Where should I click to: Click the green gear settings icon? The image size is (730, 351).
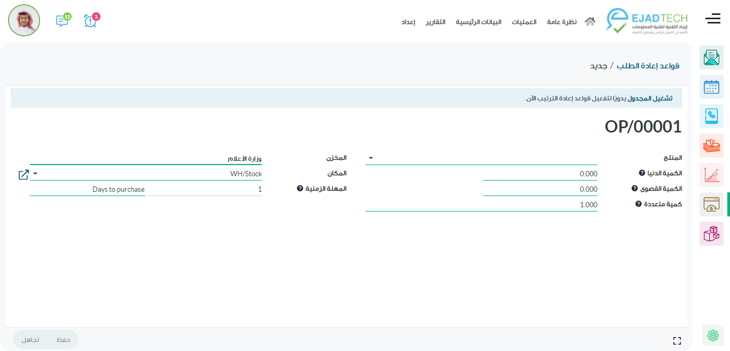712,335
